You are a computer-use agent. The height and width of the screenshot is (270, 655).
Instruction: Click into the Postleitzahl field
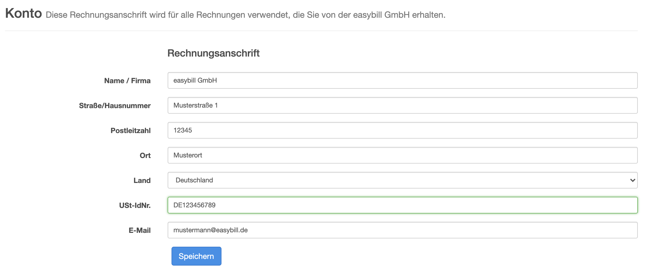[402, 130]
